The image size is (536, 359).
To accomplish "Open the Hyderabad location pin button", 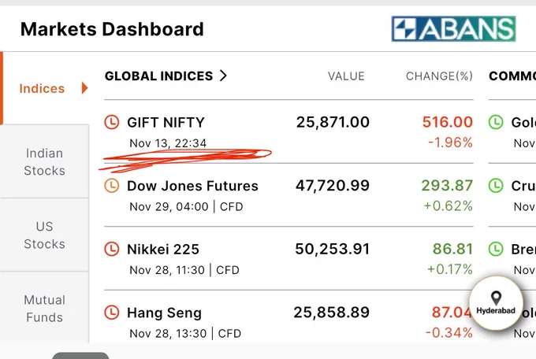I will tap(496, 303).
